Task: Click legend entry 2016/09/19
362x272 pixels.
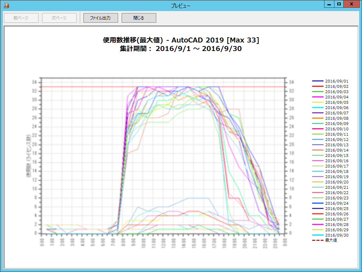Action: [331, 177]
